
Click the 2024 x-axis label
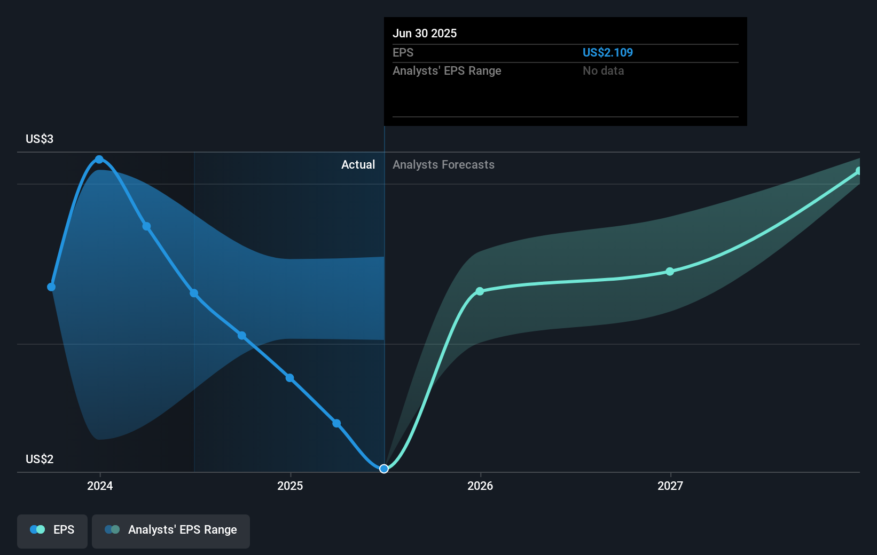click(100, 486)
